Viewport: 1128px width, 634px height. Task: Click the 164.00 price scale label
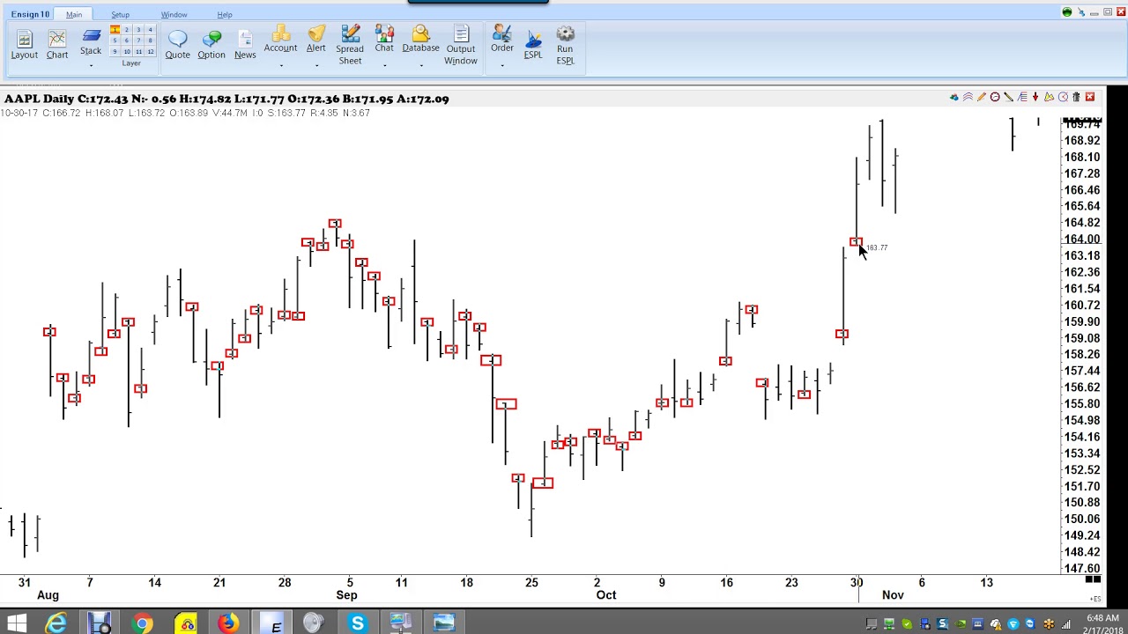tap(1082, 240)
